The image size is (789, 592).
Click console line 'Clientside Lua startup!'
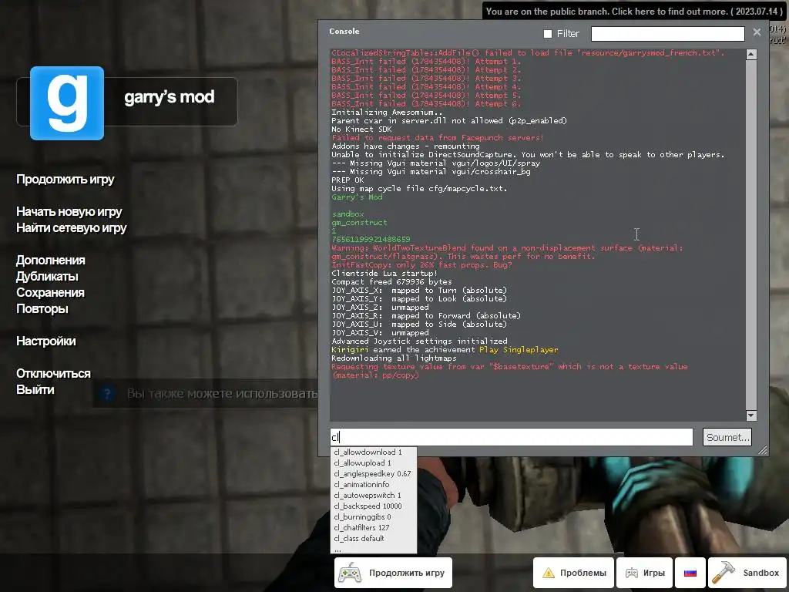coord(384,274)
